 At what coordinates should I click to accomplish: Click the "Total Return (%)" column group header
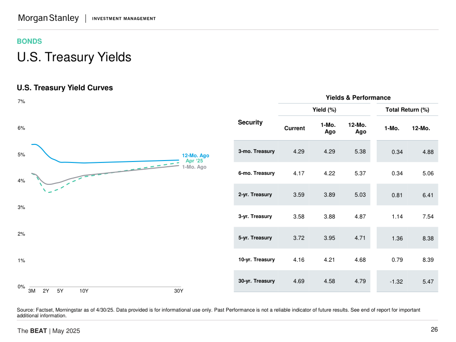point(407,110)
